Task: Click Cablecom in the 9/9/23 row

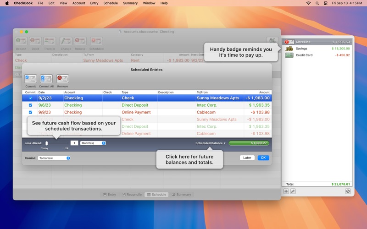Action: (x=206, y=112)
